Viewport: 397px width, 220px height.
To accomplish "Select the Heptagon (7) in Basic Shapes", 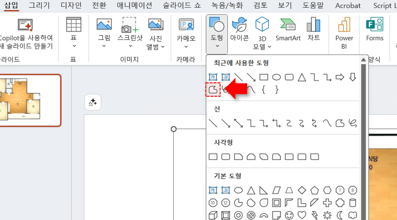I will (340, 190).
